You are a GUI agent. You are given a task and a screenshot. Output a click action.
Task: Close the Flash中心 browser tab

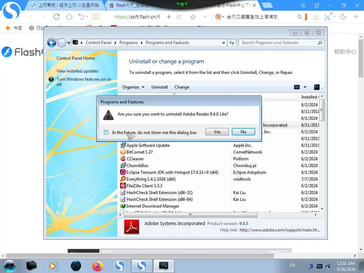[x=254, y=5]
